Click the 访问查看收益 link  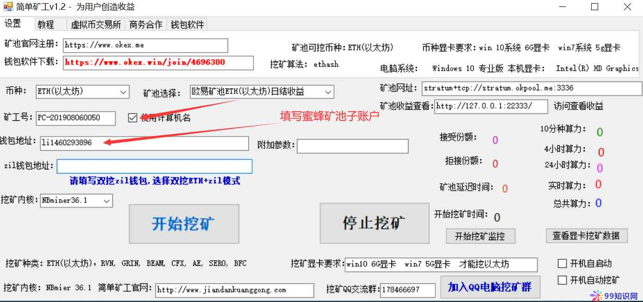pyautogui.click(x=578, y=106)
